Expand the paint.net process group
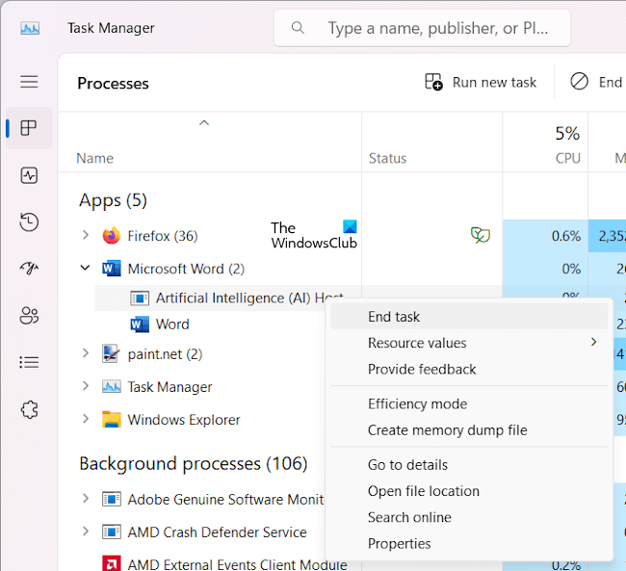 tap(86, 354)
